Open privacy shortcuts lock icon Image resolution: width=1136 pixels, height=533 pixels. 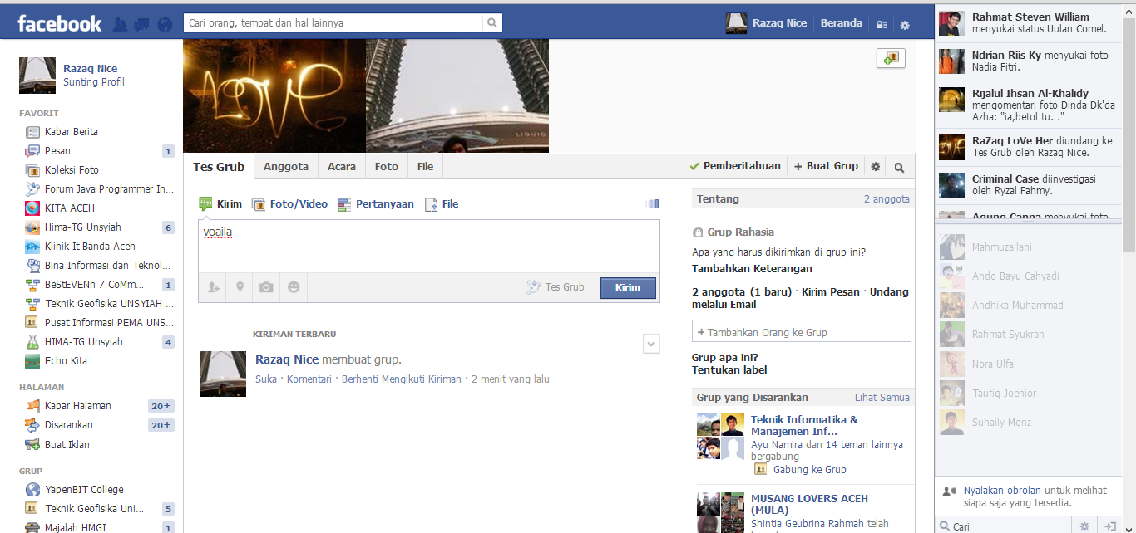882,25
